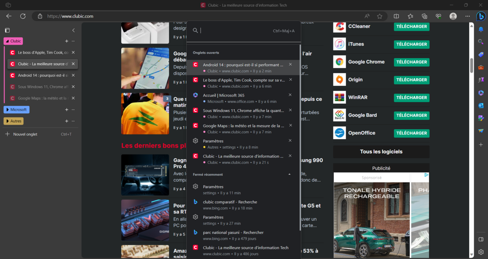Select Accueil | Microsoft 365 in the open tabs list

point(243,98)
